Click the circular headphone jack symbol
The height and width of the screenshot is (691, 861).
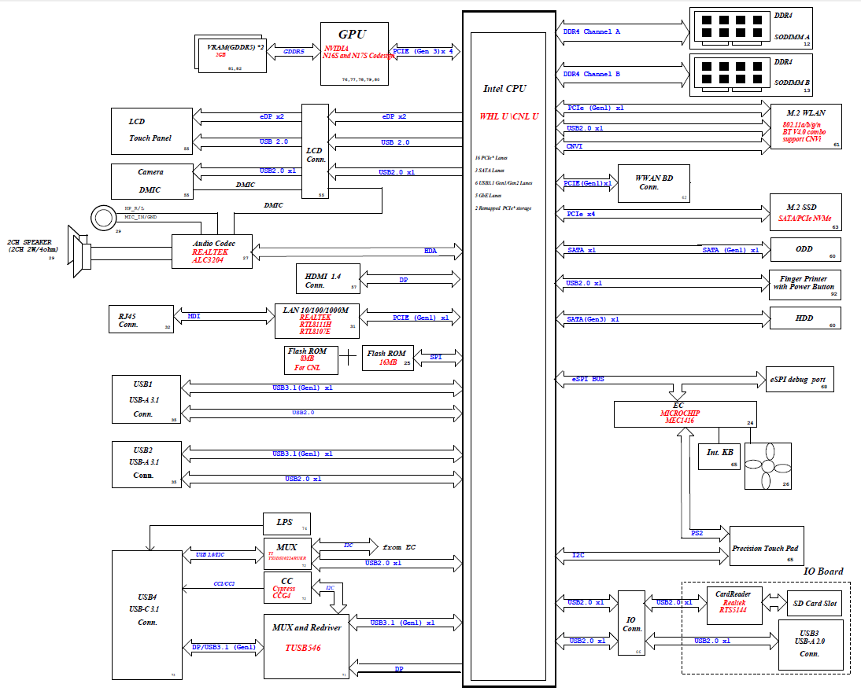point(102,217)
